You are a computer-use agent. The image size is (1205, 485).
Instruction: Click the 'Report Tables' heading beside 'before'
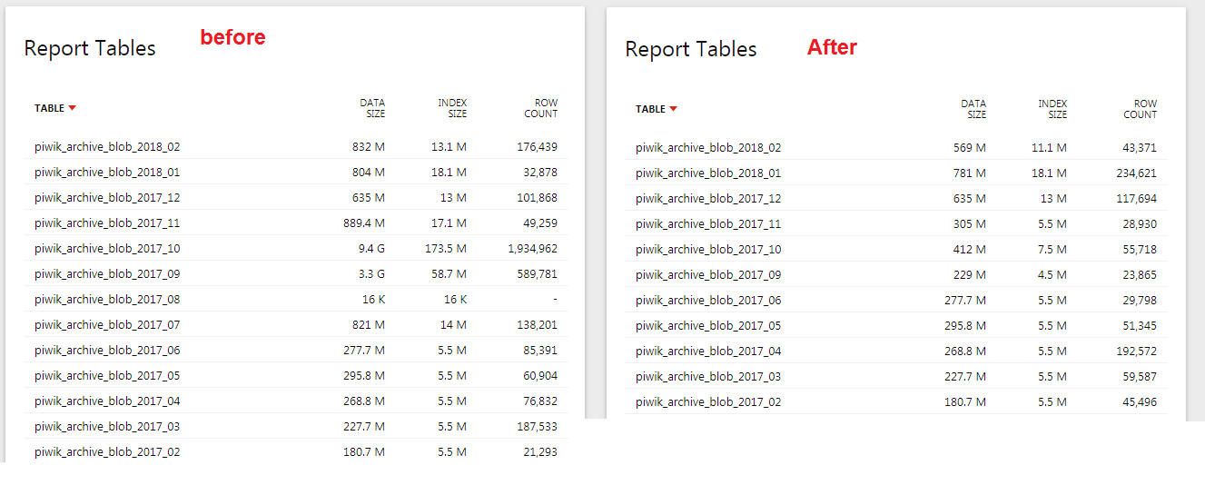point(90,48)
